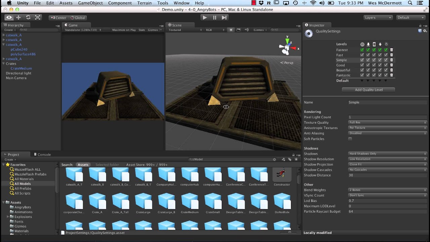The image size is (430, 242).
Task: Toggle scene audio speaker icon
Action: click(x=246, y=30)
